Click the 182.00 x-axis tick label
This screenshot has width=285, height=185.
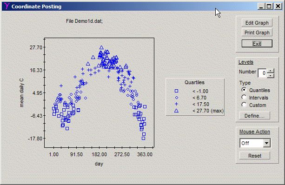click(x=99, y=154)
